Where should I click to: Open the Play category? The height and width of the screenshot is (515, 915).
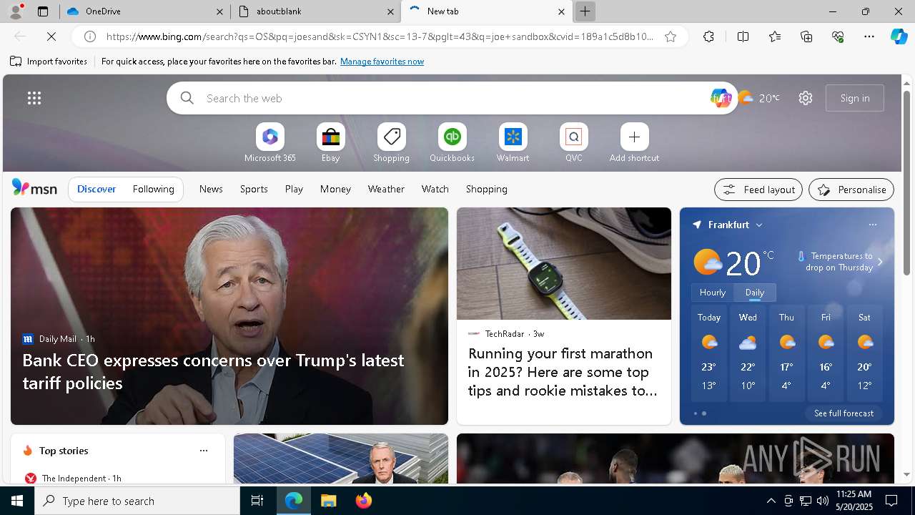pyautogui.click(x=294, y=189)
